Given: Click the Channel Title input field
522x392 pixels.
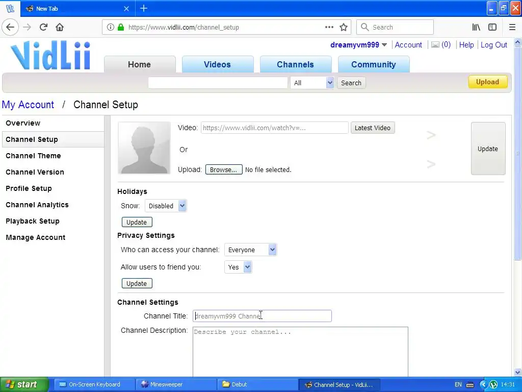Looking at the screenshot, I should (x=263, y=316).
